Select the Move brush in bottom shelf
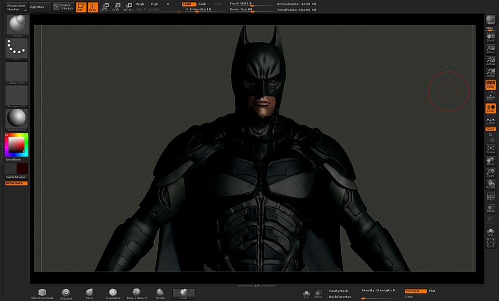This screenshot has height=301, width=499. pos(90,294)
